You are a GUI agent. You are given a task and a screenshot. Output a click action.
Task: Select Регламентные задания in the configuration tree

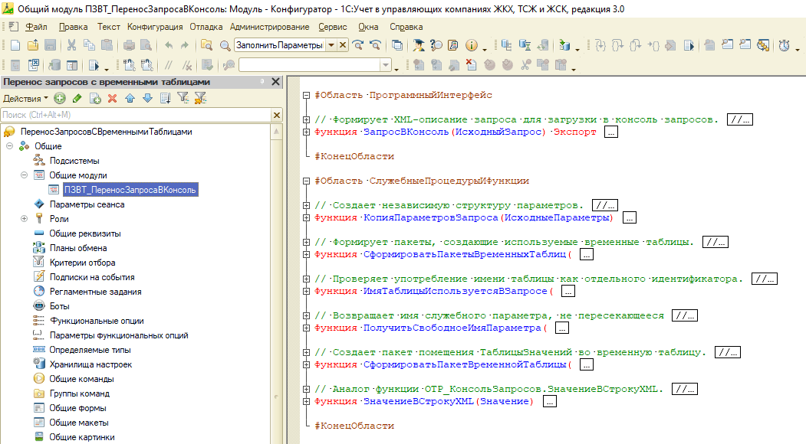96,292
